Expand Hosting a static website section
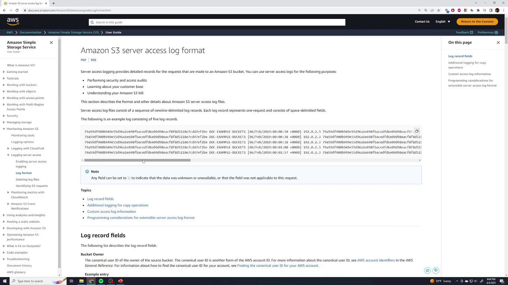 point(4,222)
